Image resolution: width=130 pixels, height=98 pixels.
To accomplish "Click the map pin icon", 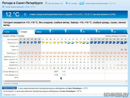I will coord(67,3).
